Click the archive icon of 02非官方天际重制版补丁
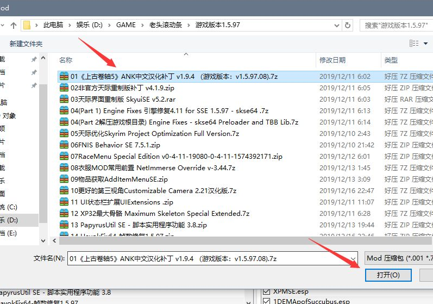This screenshot has height=304, width=433. click(x=64, y=88)
